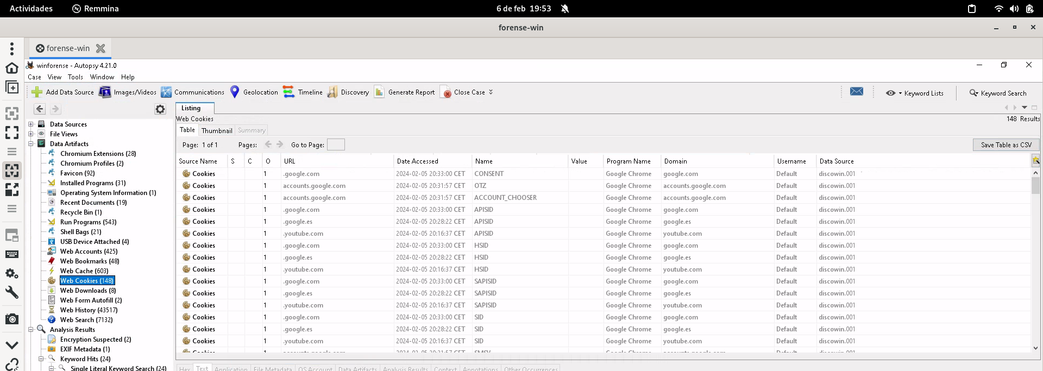Image resolution: width=1043 pixels, height=371 pixels.
Task: Open the clock and calendar in top bar
Action: pos(524,9)
